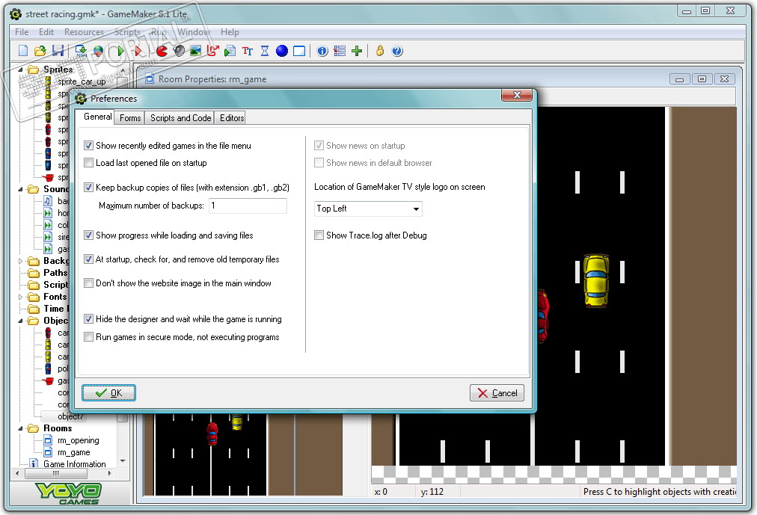
Task: Collapse the Rooms folder in tree
Action: [21, 428]
